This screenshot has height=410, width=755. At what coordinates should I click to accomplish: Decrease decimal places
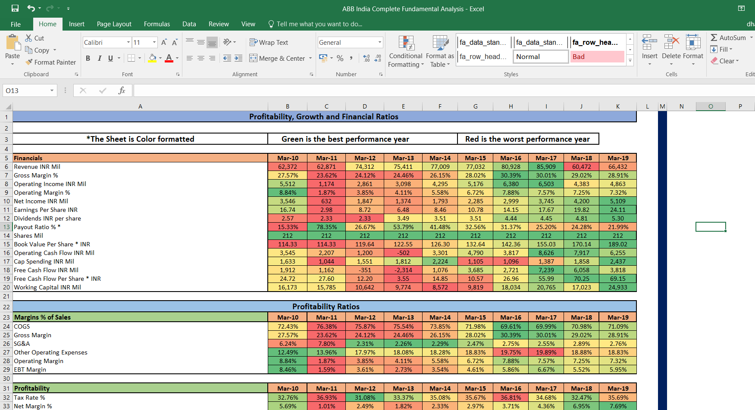point(378,58)
